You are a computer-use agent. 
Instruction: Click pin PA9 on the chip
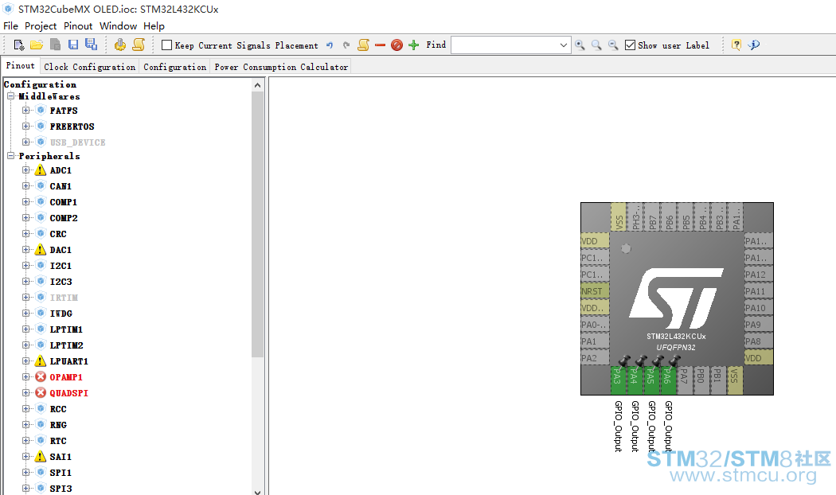[x=758, y=325]
